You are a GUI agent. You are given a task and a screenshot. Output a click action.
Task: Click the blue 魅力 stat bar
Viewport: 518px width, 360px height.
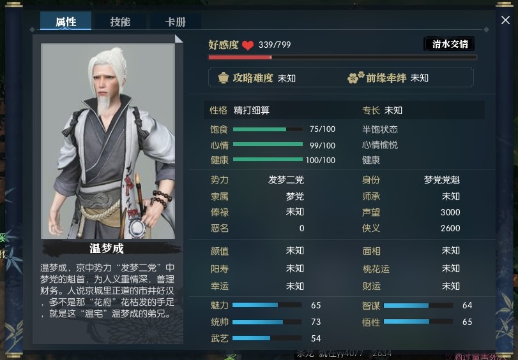[267, 305]
